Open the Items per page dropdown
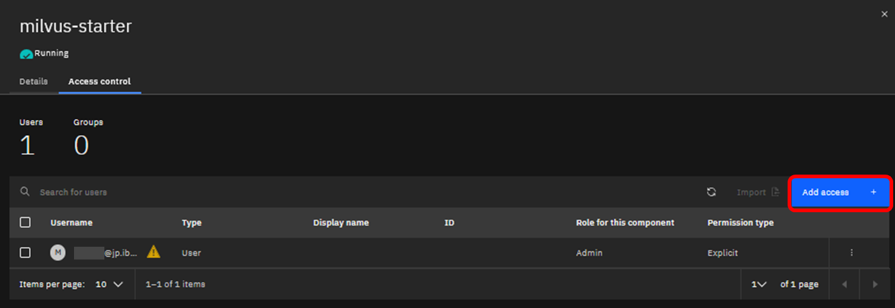 point(109,284)
